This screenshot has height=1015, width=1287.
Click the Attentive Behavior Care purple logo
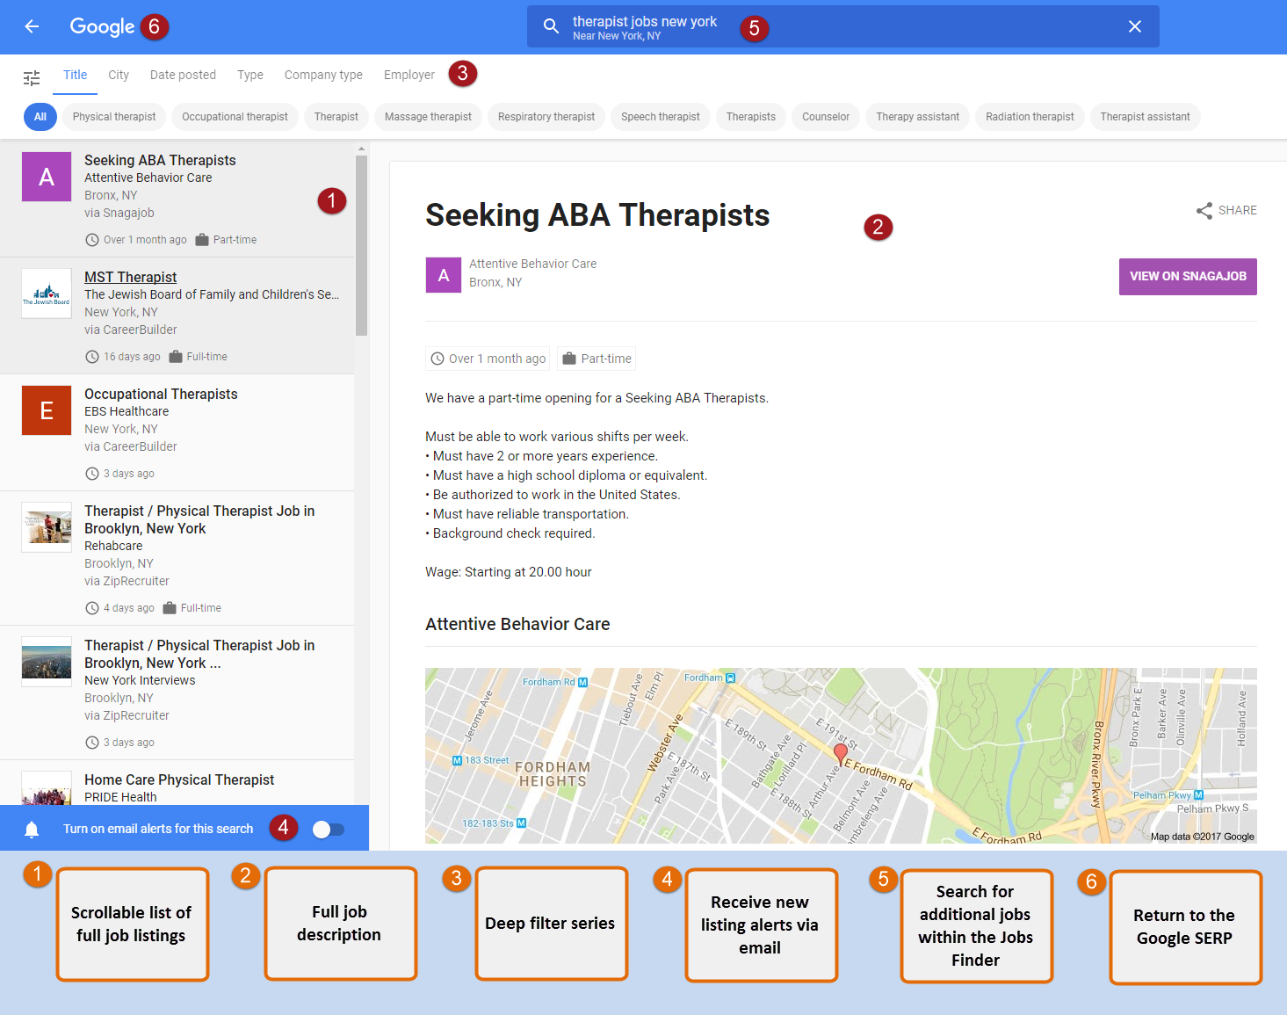[47, 177]
